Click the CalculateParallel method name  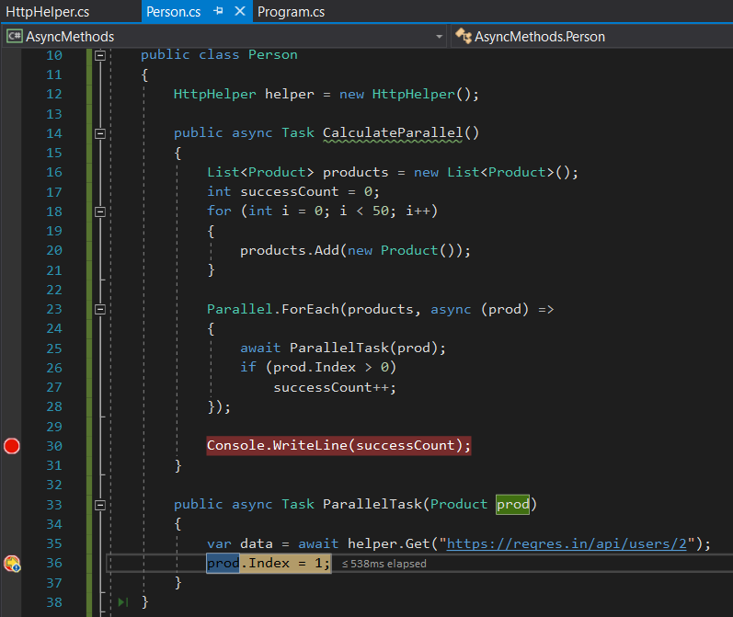pos(393,132)
